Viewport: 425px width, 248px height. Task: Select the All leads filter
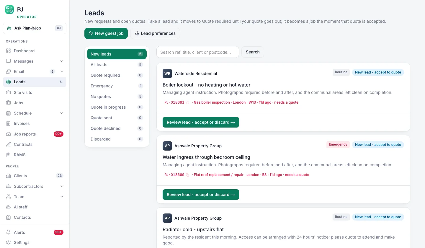[117, 65]
